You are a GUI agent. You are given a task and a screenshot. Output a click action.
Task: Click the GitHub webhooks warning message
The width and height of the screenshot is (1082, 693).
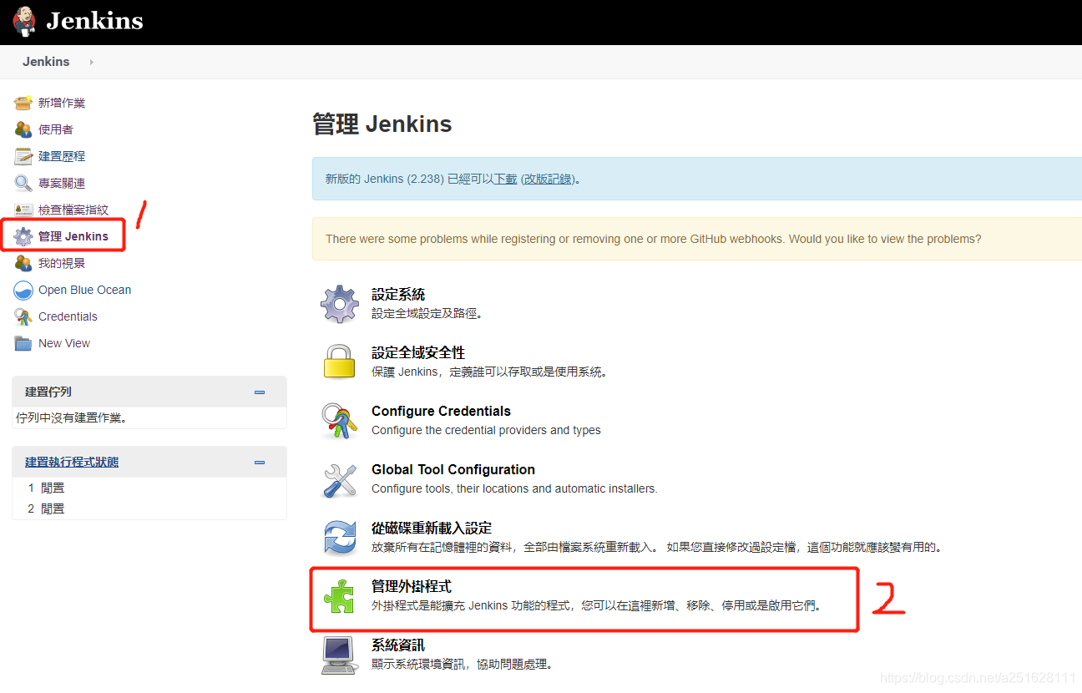coord(654,239)
